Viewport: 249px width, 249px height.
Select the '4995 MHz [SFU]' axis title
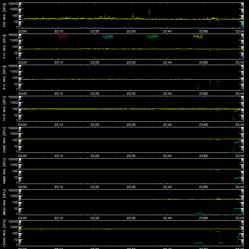coord(4,171)
